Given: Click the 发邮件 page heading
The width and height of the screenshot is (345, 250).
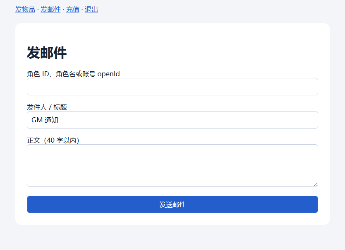Looking at the screenshot, I should coord(47,53).
